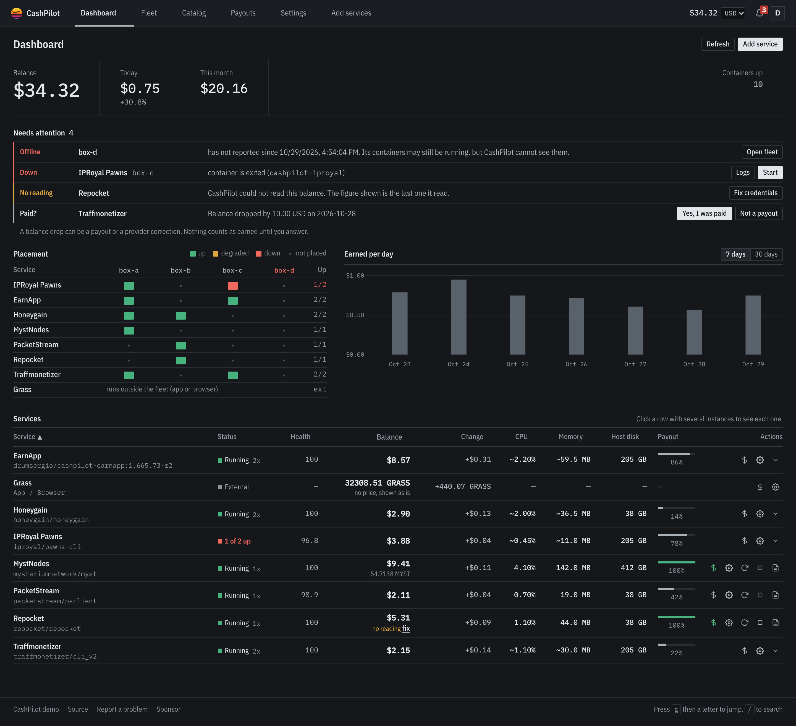Click the payout dollar icon for MystNodes
Screen dimensions: 796x726
click(x=713, y=568)
